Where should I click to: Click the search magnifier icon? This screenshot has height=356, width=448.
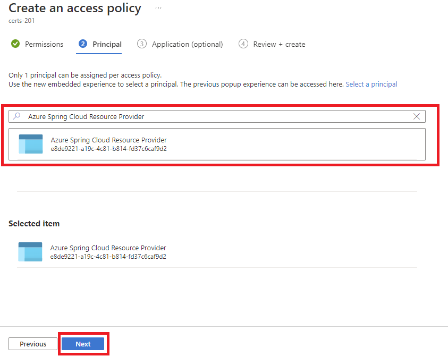pos(17,116)
